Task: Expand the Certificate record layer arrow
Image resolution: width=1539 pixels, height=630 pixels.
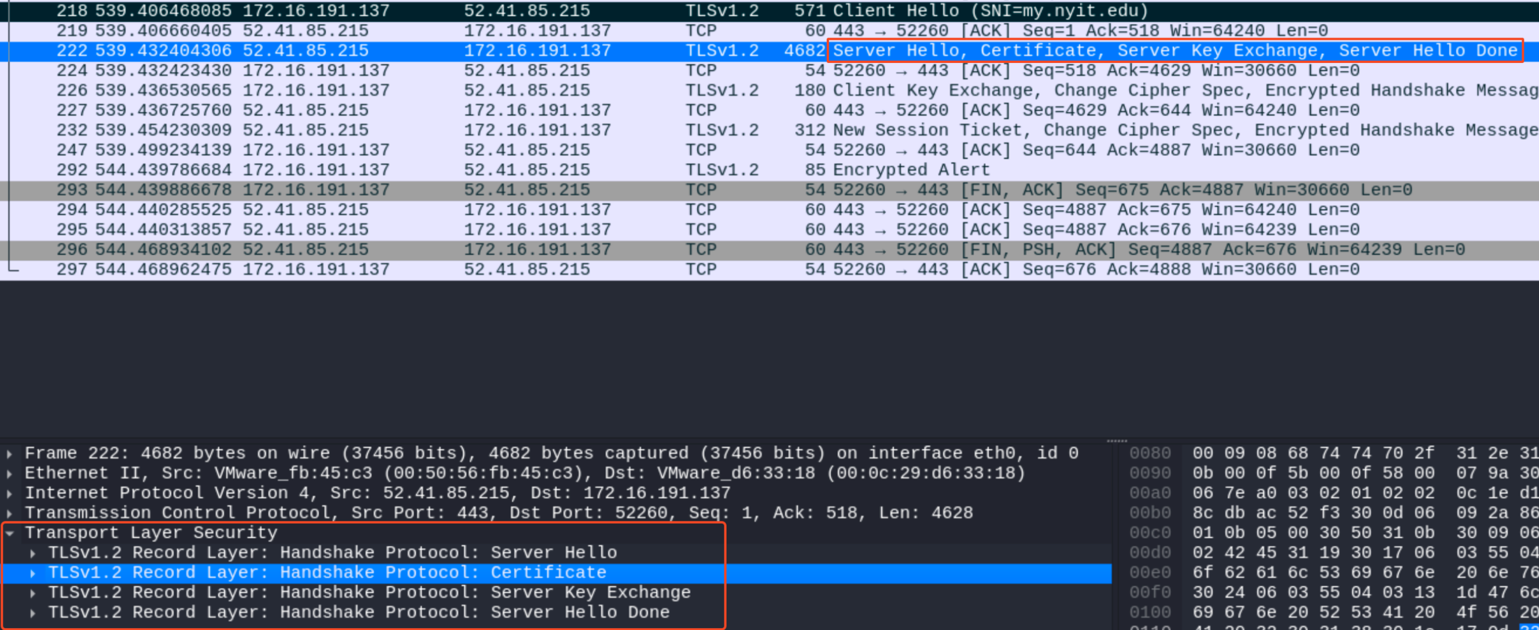Action: (33, 573)
